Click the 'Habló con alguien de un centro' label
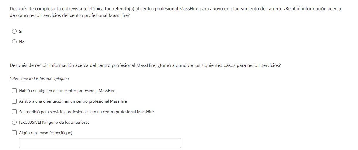The width and height of the screenshot is (358, 150). click(x=67, y=91)
